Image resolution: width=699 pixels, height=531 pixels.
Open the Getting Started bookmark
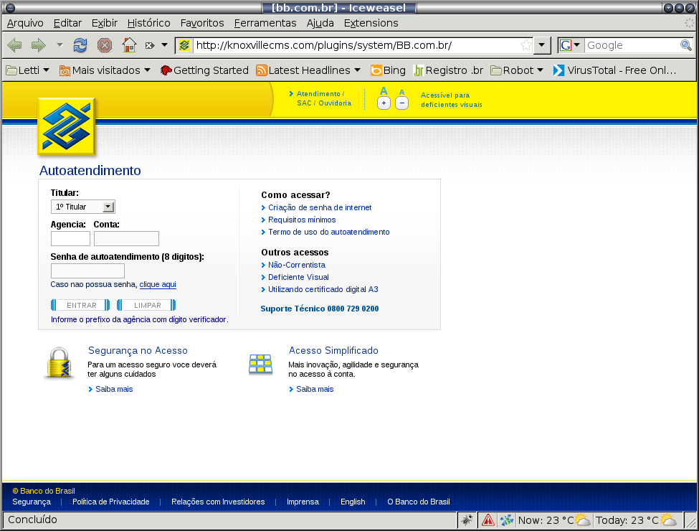(204, 70)
